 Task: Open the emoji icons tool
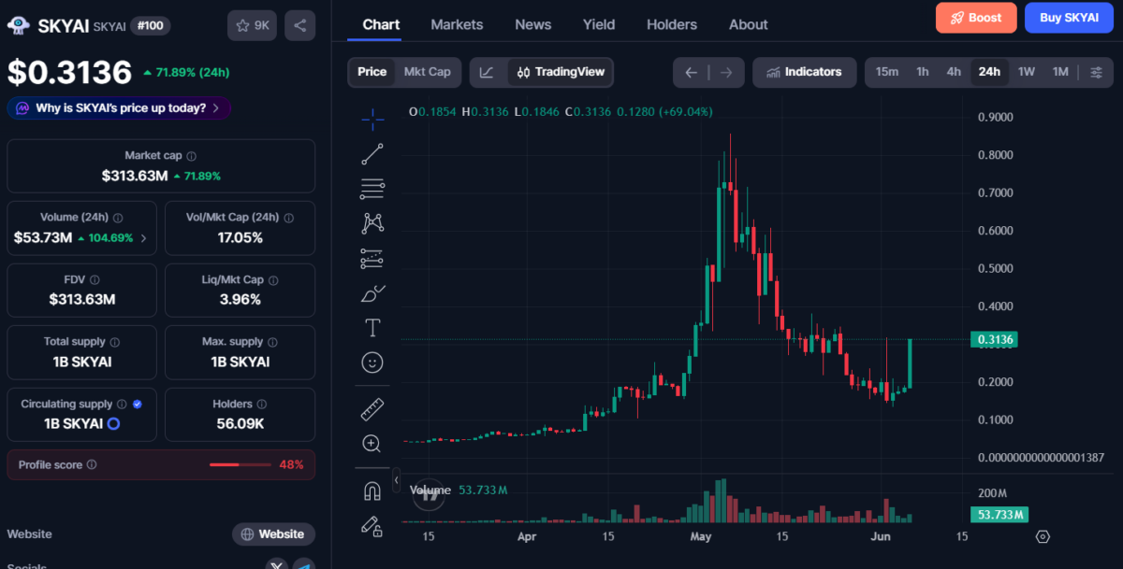click(372, 363)
